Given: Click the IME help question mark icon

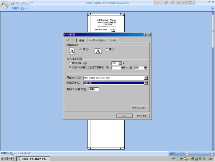Looking at the screenshot, I should (x=184, y=3).
